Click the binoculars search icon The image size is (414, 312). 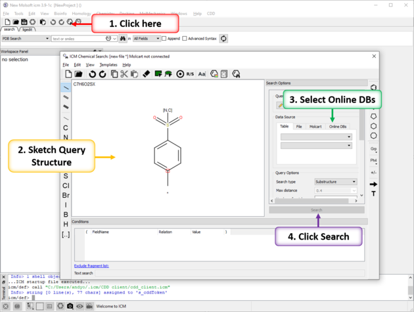tap(122, 39)
